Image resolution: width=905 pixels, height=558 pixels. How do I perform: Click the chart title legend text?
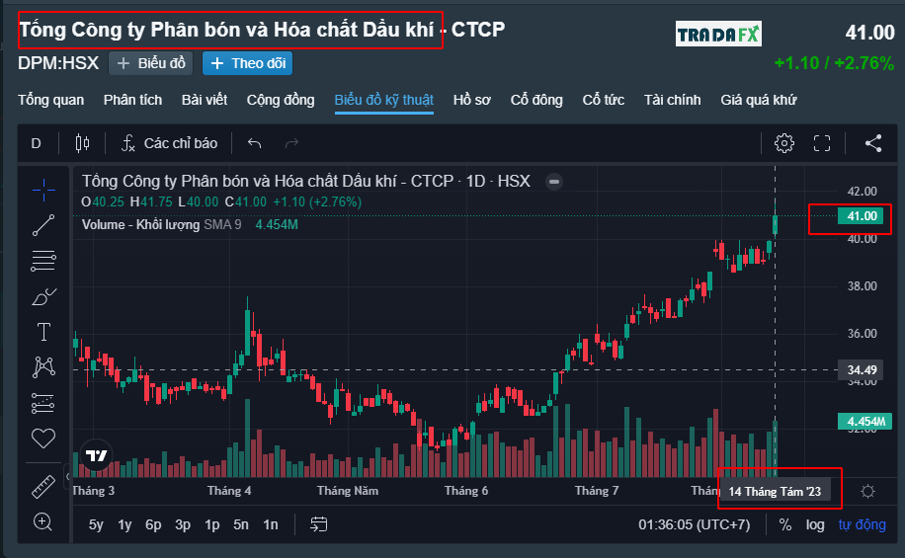point(306,181)
